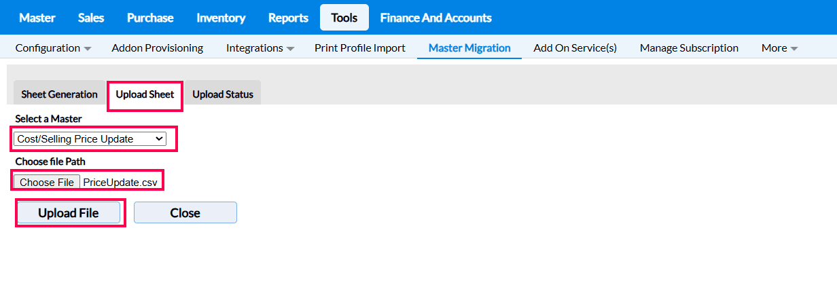
Task: Switch to Sheet Generation tab
Action: [59, 94]
